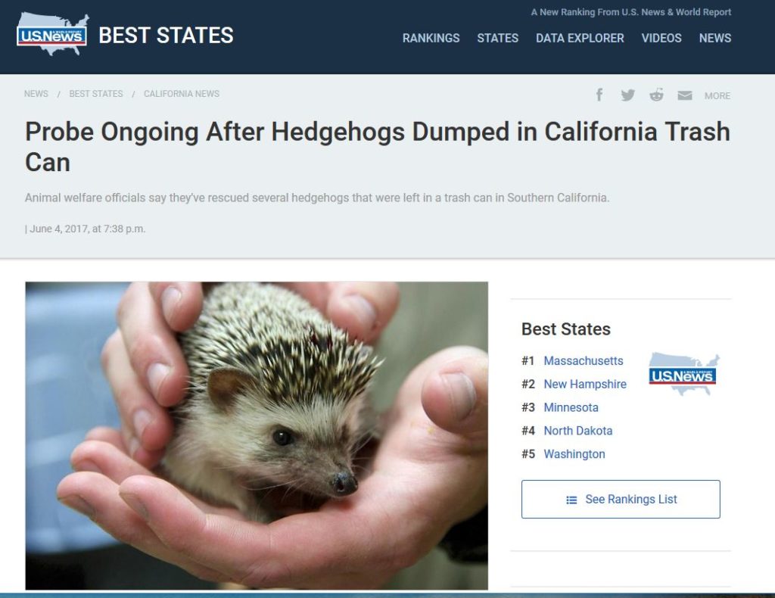Open the Rankings menu item

(431, 38)
